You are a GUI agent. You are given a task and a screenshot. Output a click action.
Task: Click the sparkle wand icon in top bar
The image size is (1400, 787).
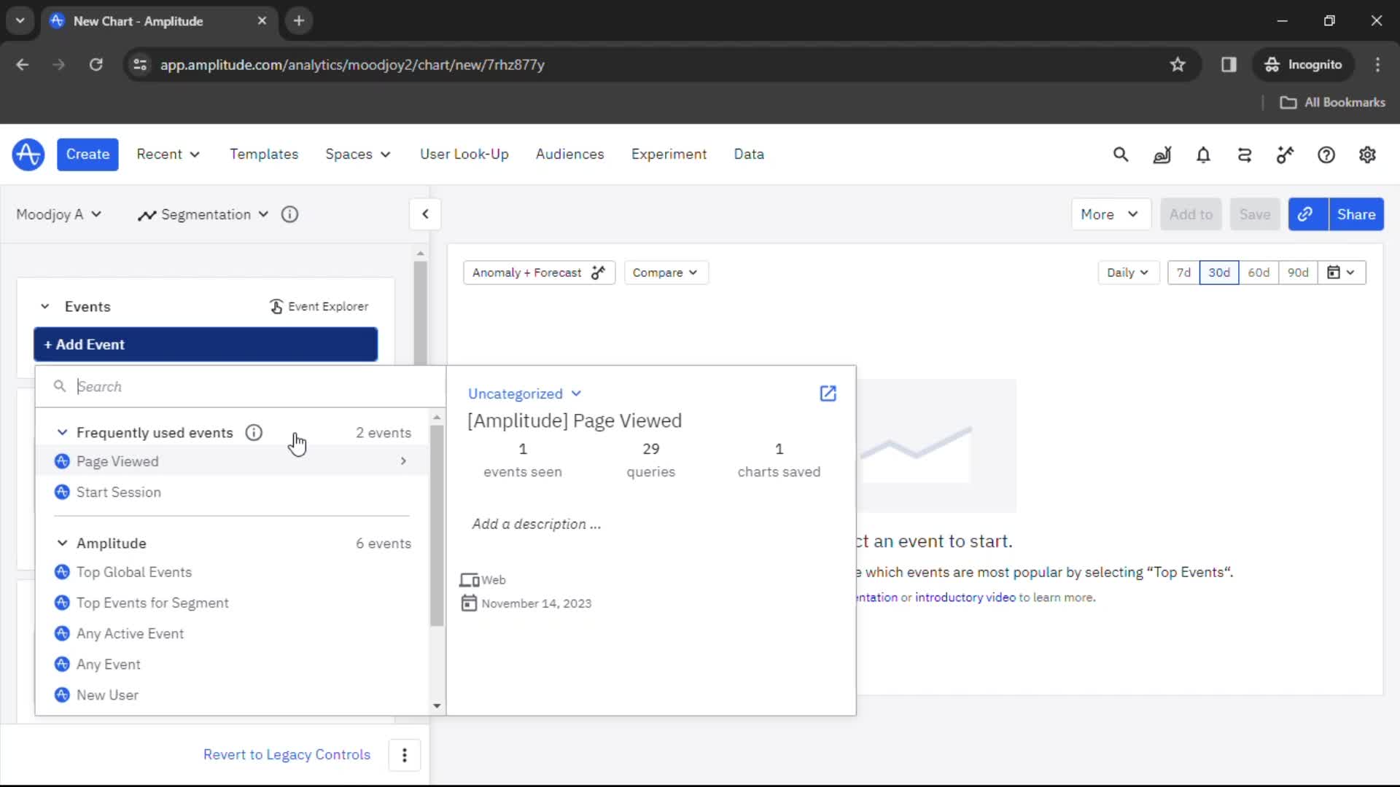(x=1285, y=154)
